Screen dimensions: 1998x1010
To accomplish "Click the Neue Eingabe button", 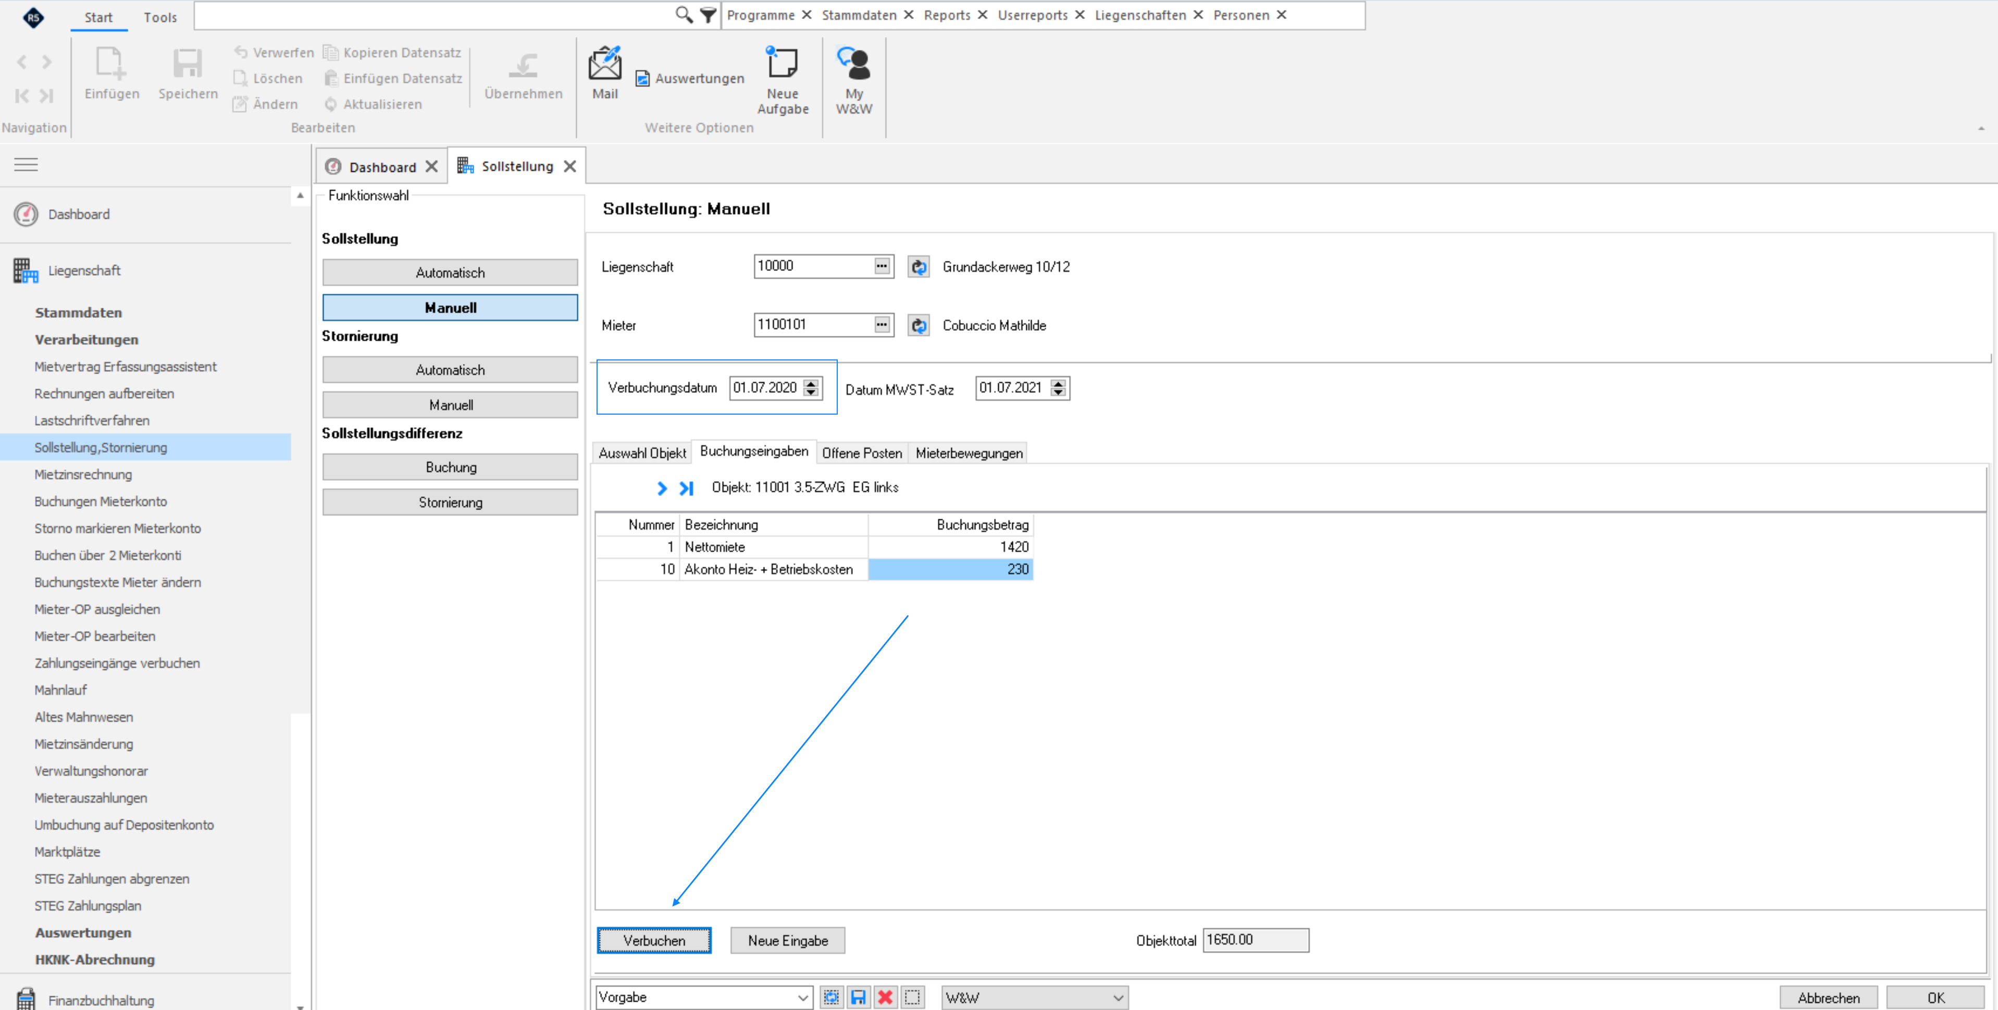I will tap(787, 941).
